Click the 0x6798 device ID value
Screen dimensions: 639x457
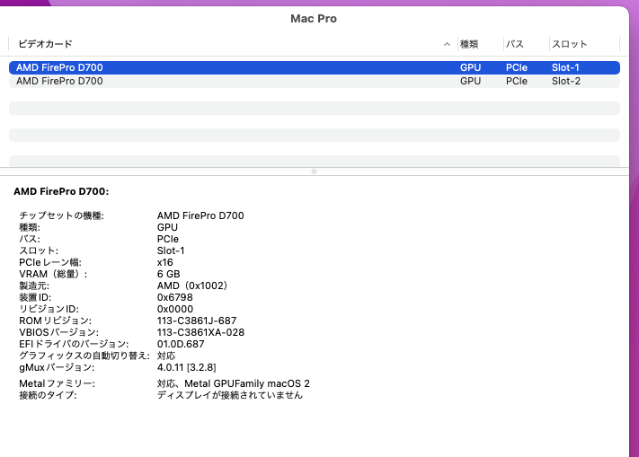[x=175, y=297]
